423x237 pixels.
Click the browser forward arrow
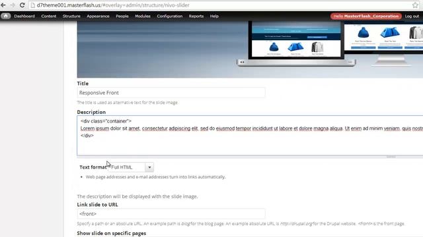tap(13, 5)
